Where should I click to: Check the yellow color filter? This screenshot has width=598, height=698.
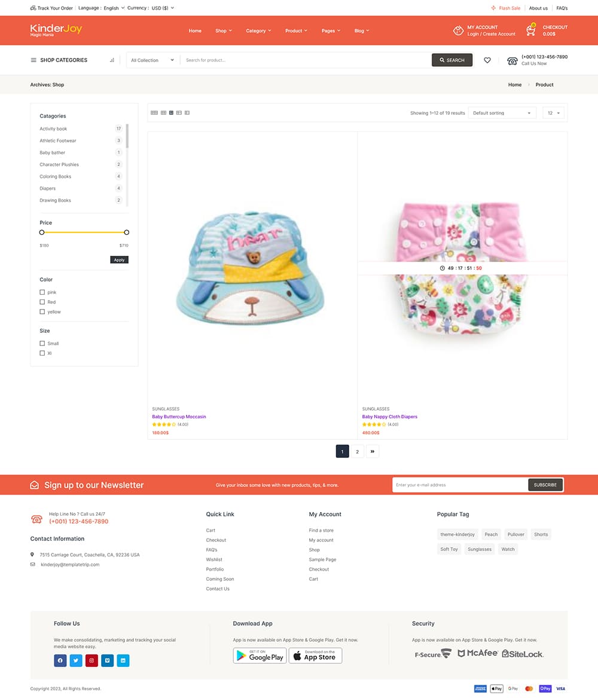click(x=42, y=312)
